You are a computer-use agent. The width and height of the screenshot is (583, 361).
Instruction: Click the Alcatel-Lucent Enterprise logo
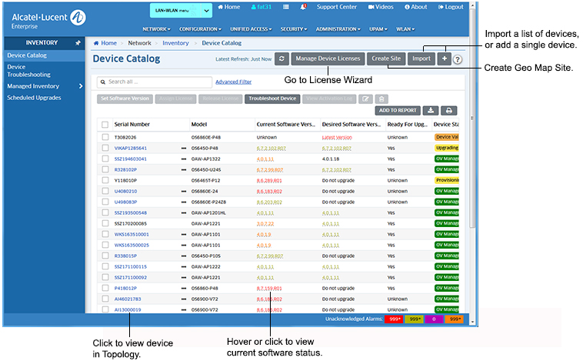[48, 20]
